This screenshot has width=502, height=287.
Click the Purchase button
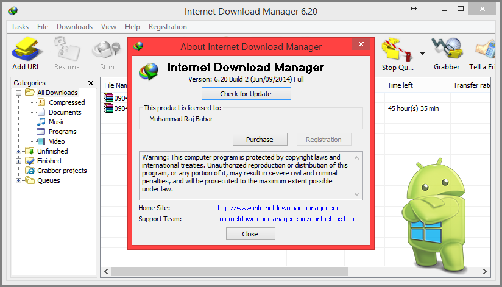tap(260, 140)
